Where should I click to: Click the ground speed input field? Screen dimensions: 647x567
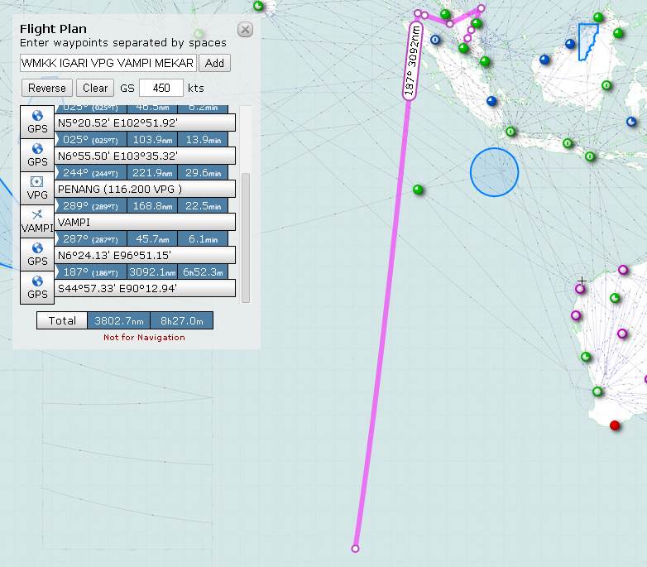(x=161, y=88)
